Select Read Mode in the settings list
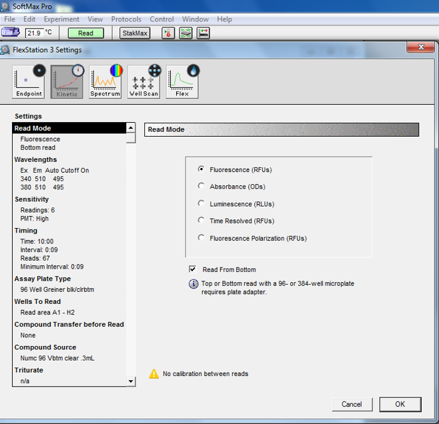The height and width of the screenshot is (424, 439). [x=69, y=128]
